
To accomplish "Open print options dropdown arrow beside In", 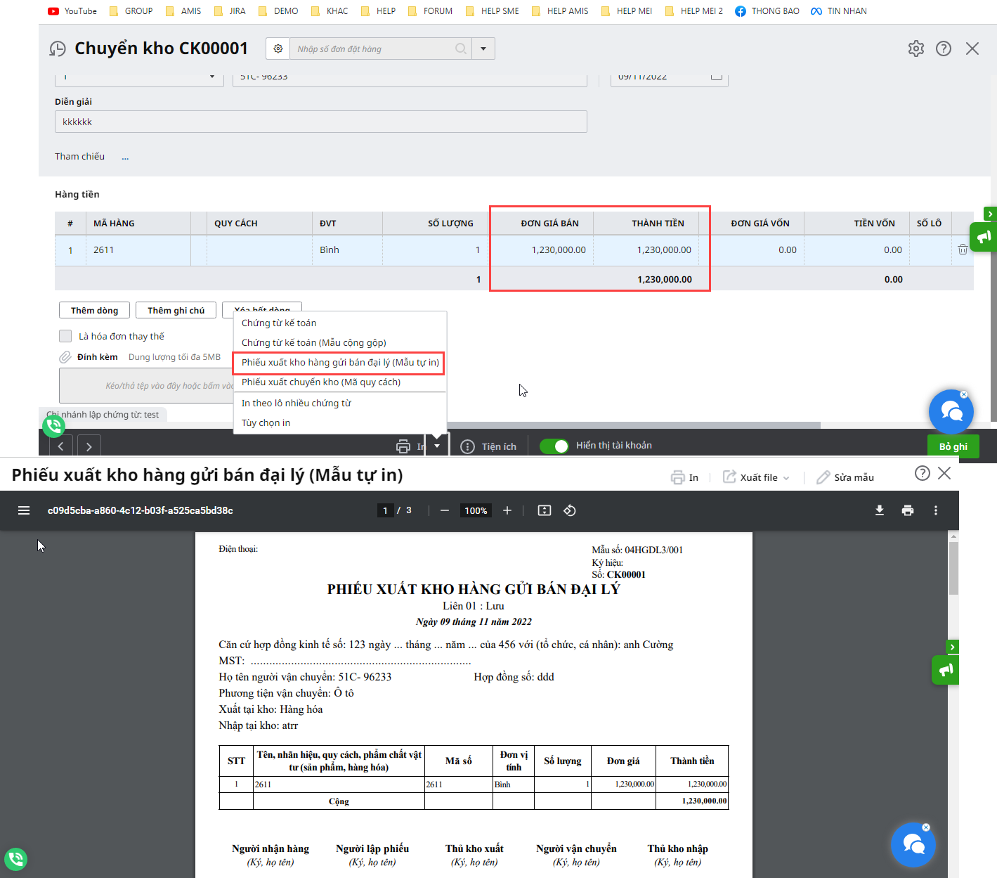I will tap(437, 446).
